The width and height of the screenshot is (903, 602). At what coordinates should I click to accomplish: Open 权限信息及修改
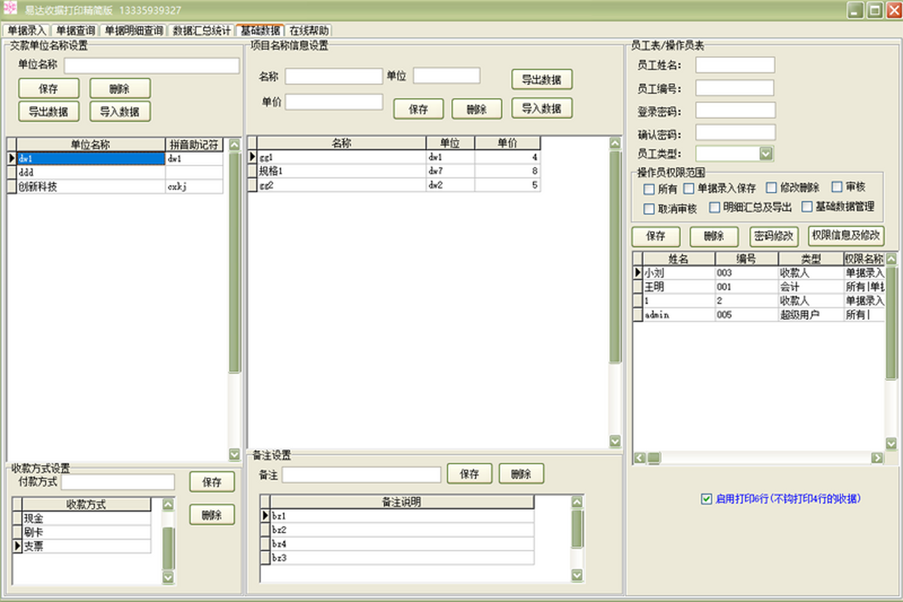point(847,236)
